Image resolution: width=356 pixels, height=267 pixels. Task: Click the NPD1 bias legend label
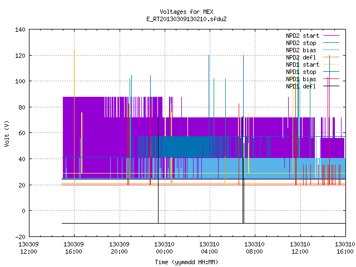coord(301,79)
